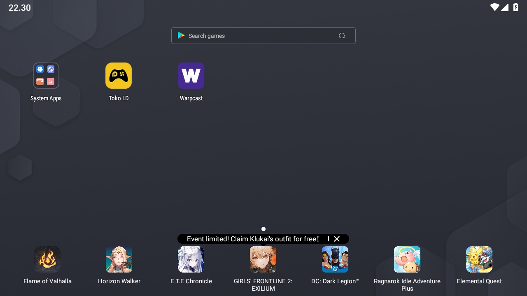
Task: Dismiss the Klukai outfit event tooltip
Action: coord(337,239)
